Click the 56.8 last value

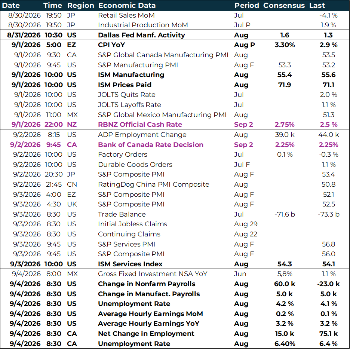coord(329,244)
